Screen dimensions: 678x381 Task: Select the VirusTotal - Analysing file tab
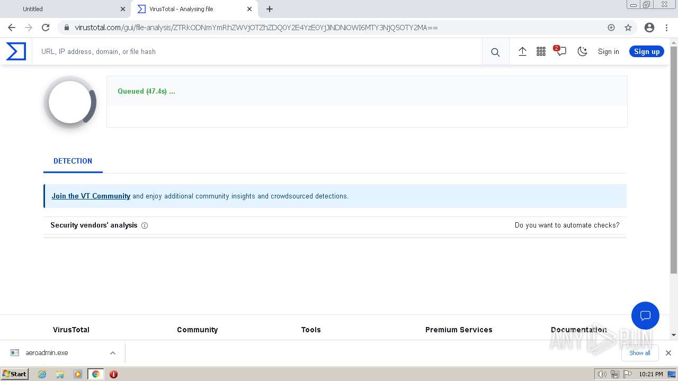(193, 9)
